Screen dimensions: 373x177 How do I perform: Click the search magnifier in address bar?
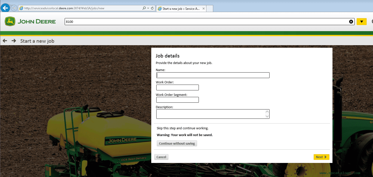(x=144, y=8)
